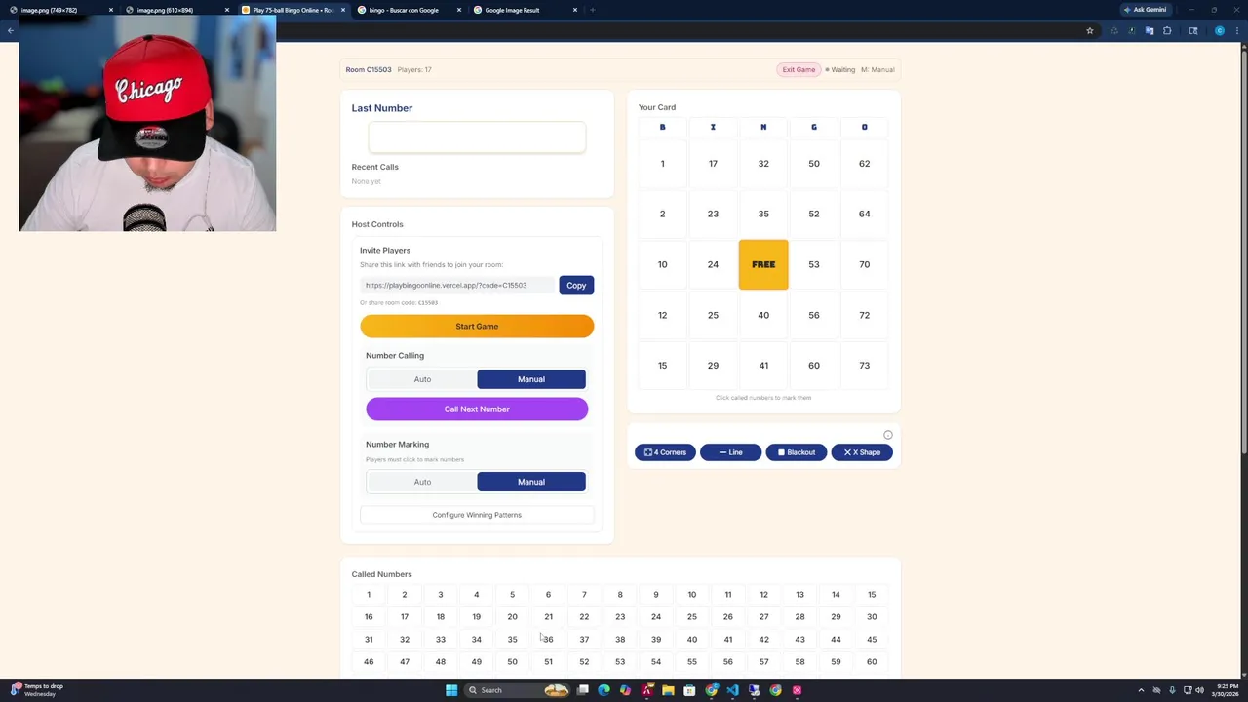Mark number 70 on your card
This screenshot has height=702, width=1248.
(x=864, y=264)
